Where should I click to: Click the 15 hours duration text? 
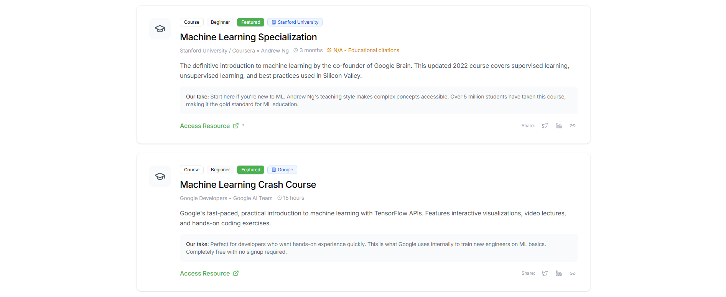(x=294, y=198)
